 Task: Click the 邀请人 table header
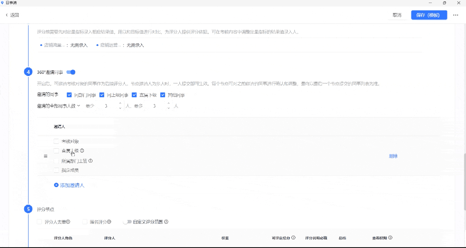pos(60,127)
